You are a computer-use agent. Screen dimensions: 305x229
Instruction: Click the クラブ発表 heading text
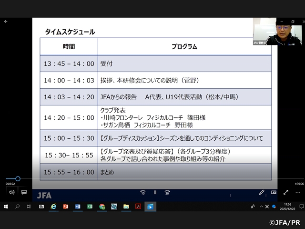pos(113,110)
